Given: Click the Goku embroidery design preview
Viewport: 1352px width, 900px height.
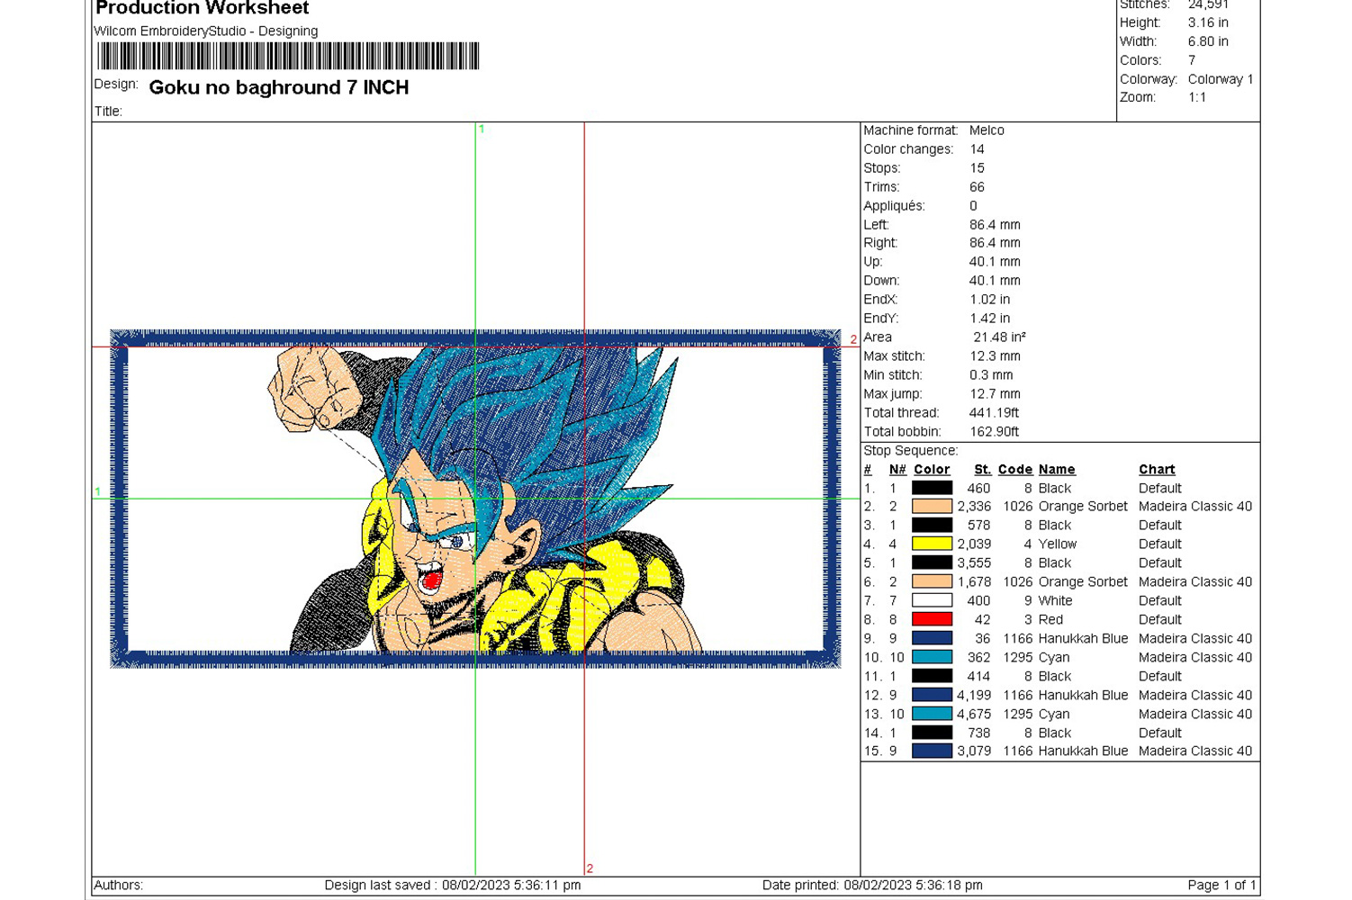Looking at the screenshot, I should (475, 499).
